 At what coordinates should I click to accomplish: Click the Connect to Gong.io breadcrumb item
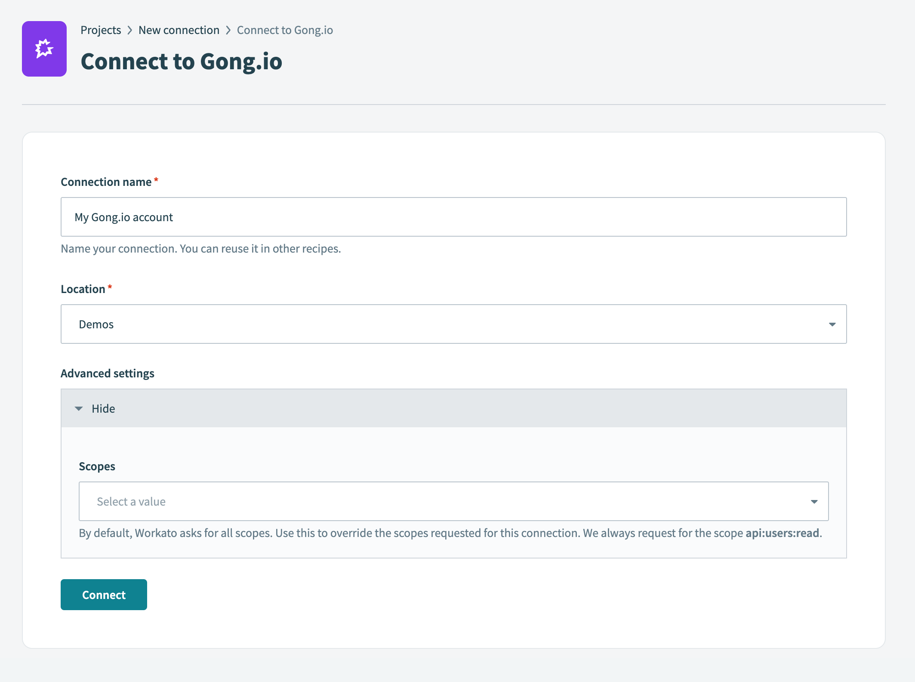285,30
